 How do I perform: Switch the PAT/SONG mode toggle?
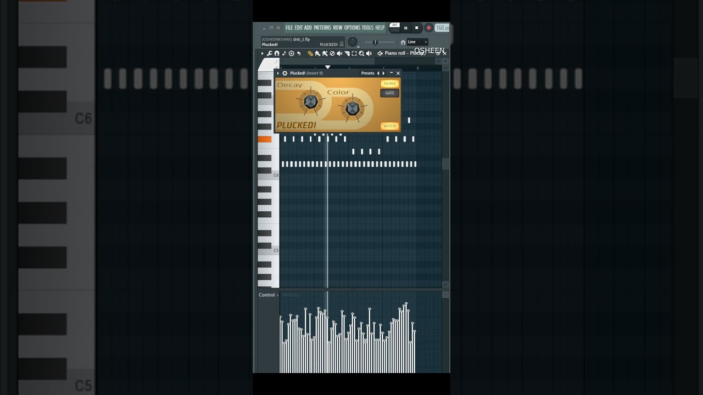click(395, 27)
